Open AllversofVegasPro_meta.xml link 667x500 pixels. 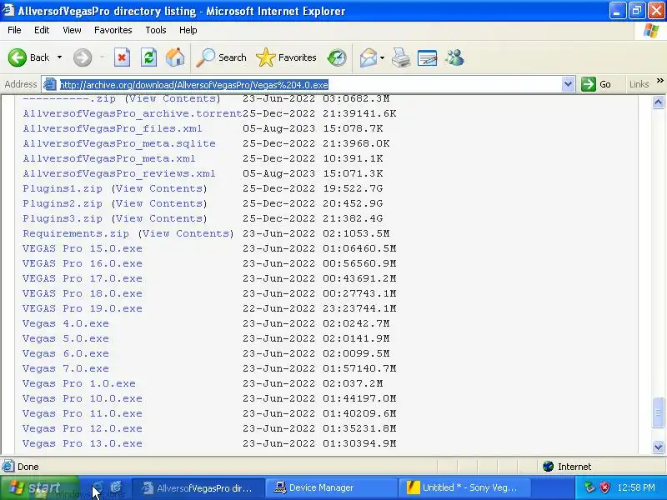109,158
